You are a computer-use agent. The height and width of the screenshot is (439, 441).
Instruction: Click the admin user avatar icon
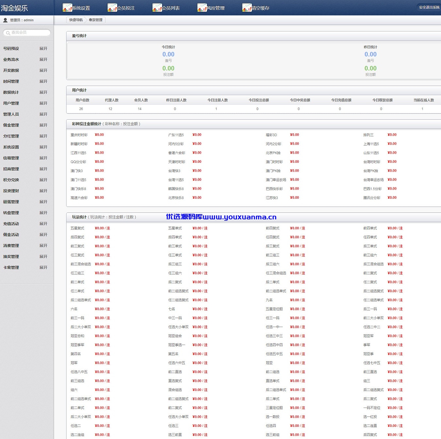(x=5, y=20)
